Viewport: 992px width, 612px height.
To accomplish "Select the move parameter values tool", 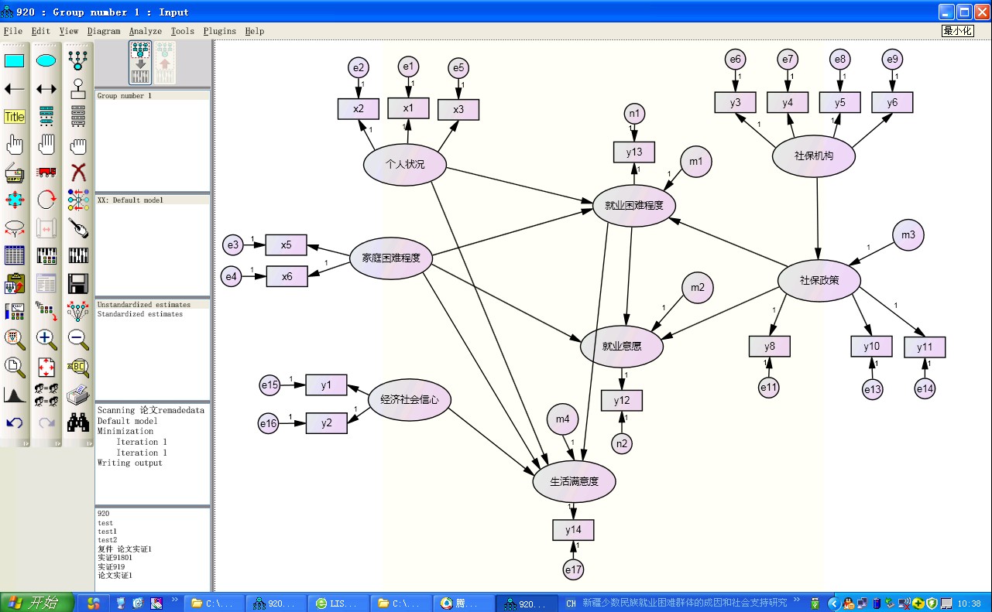I will pos(15,227).
